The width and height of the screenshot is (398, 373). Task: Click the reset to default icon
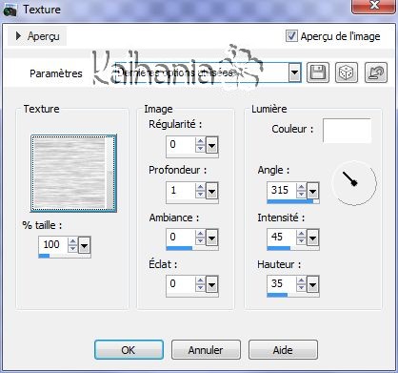376,73
